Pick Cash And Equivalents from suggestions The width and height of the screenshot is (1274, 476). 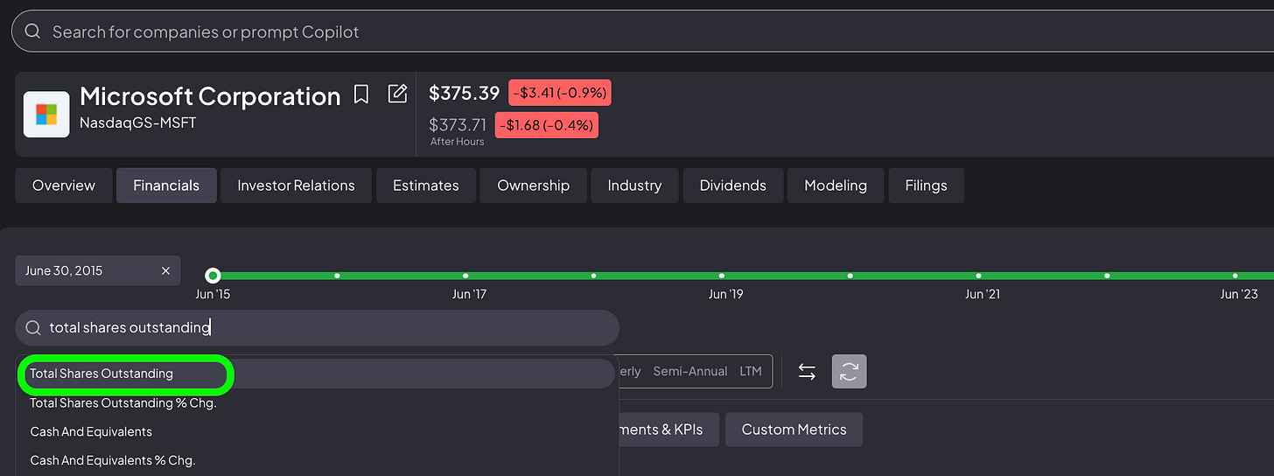click(317, 431)
